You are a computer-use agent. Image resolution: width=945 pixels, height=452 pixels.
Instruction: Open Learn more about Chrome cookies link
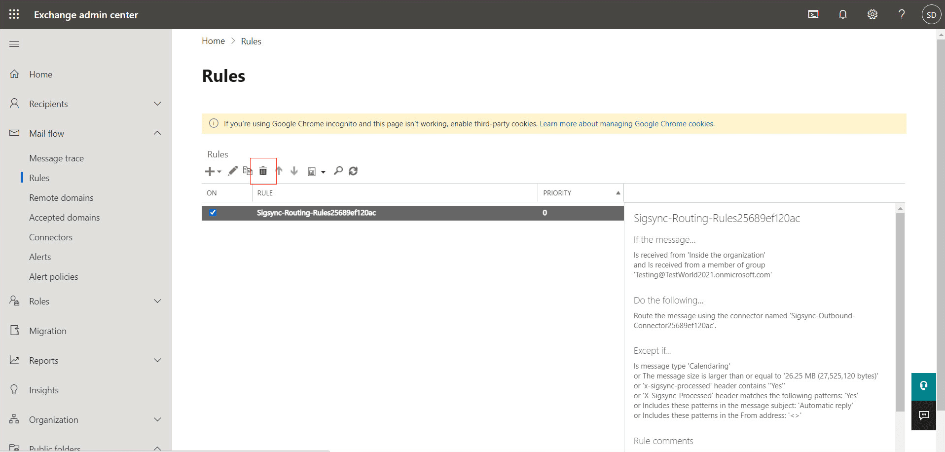[626, 124]
